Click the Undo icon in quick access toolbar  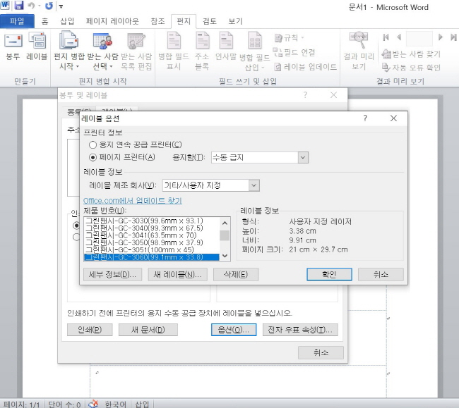pyautogui.click(x=32, y=6)
